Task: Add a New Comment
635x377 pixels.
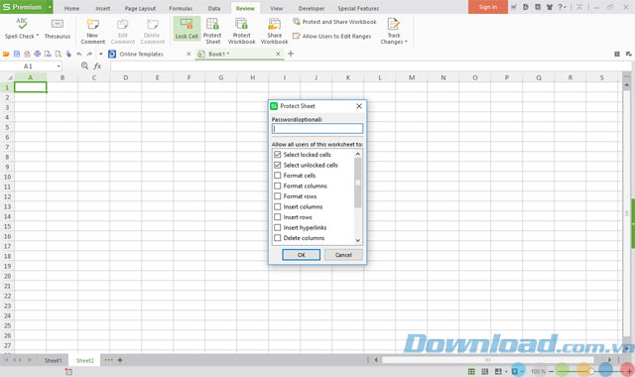Action: pos(92,31)
